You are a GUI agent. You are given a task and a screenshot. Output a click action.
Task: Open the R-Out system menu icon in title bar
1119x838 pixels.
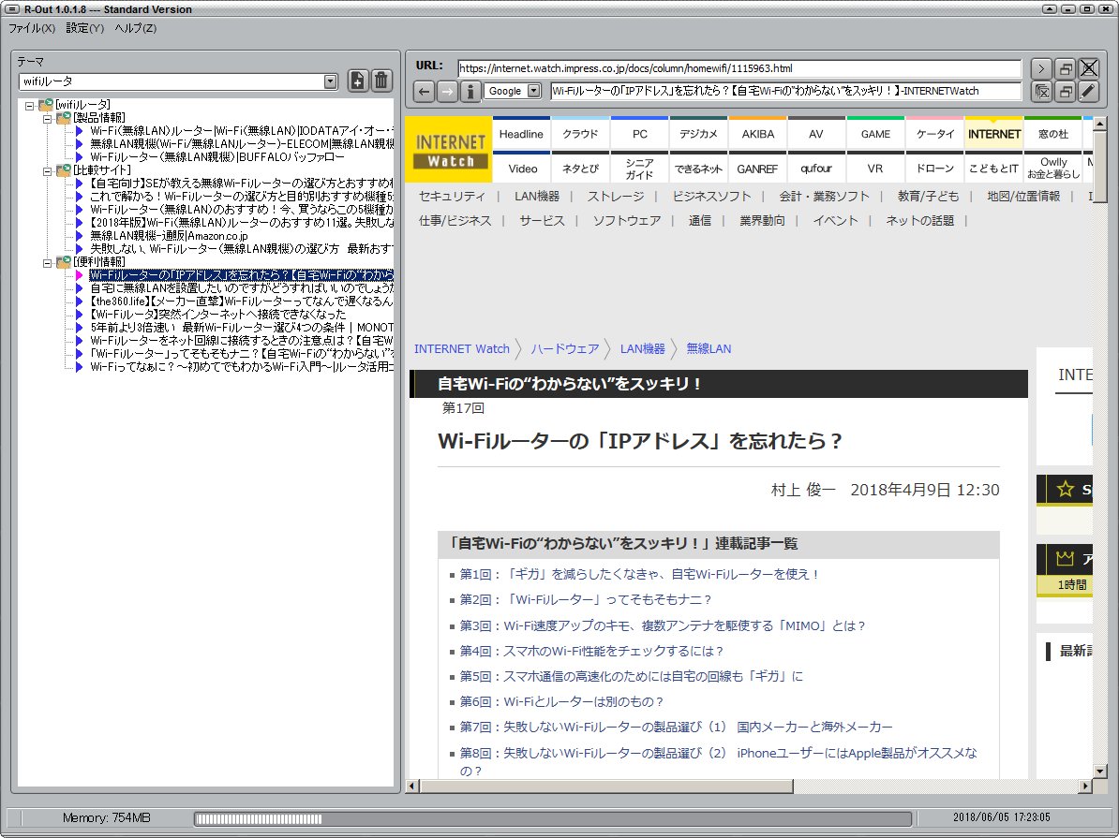(x=12, y=9)
